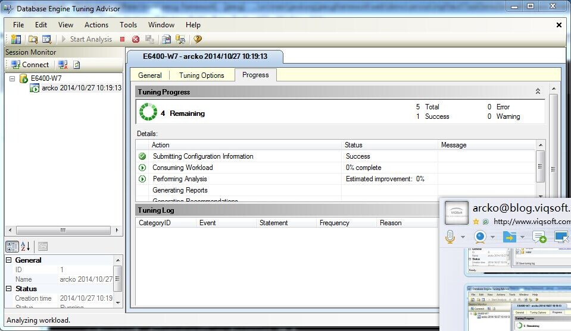Viewport: 571px width, 331px height.
Task: Click the spinning progress indicator
Action: [x=148, y=112]
